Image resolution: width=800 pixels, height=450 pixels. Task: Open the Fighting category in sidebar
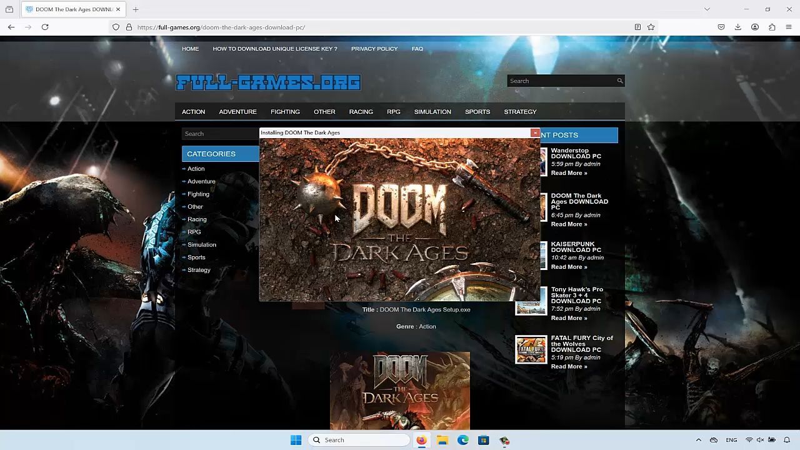tap(198, 194)
